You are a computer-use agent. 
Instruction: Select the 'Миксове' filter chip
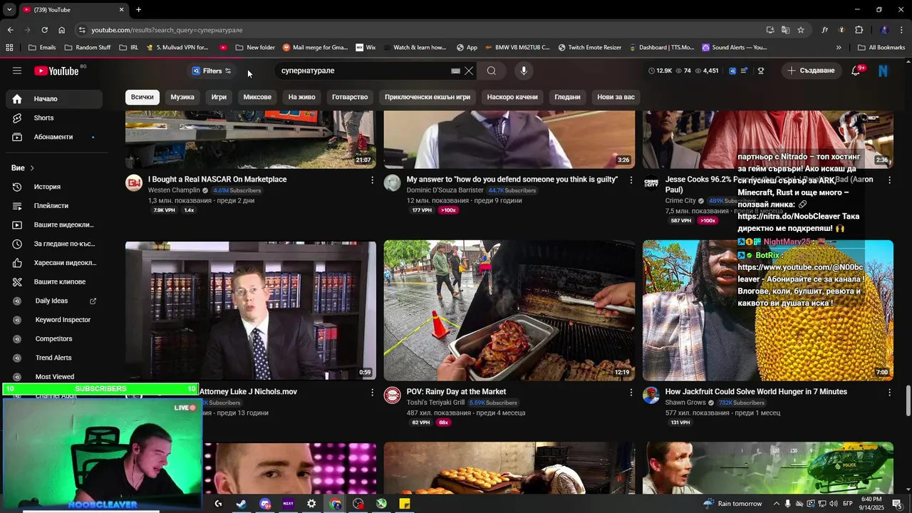(x=257, y=97)
